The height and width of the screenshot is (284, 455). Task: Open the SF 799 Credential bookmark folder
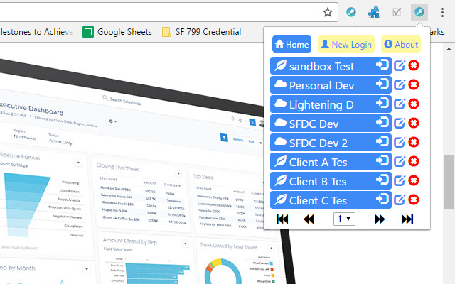[x=202, y=32]
